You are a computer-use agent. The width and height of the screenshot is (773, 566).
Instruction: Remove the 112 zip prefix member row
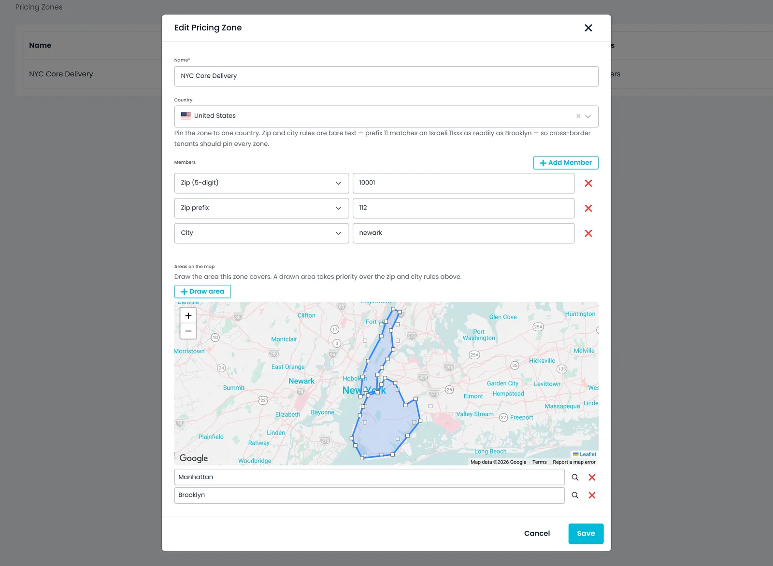pyautogui.click(x=588, y=208)
